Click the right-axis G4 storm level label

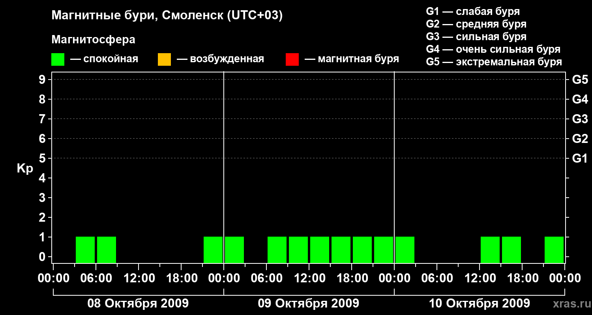coord(580,99)
